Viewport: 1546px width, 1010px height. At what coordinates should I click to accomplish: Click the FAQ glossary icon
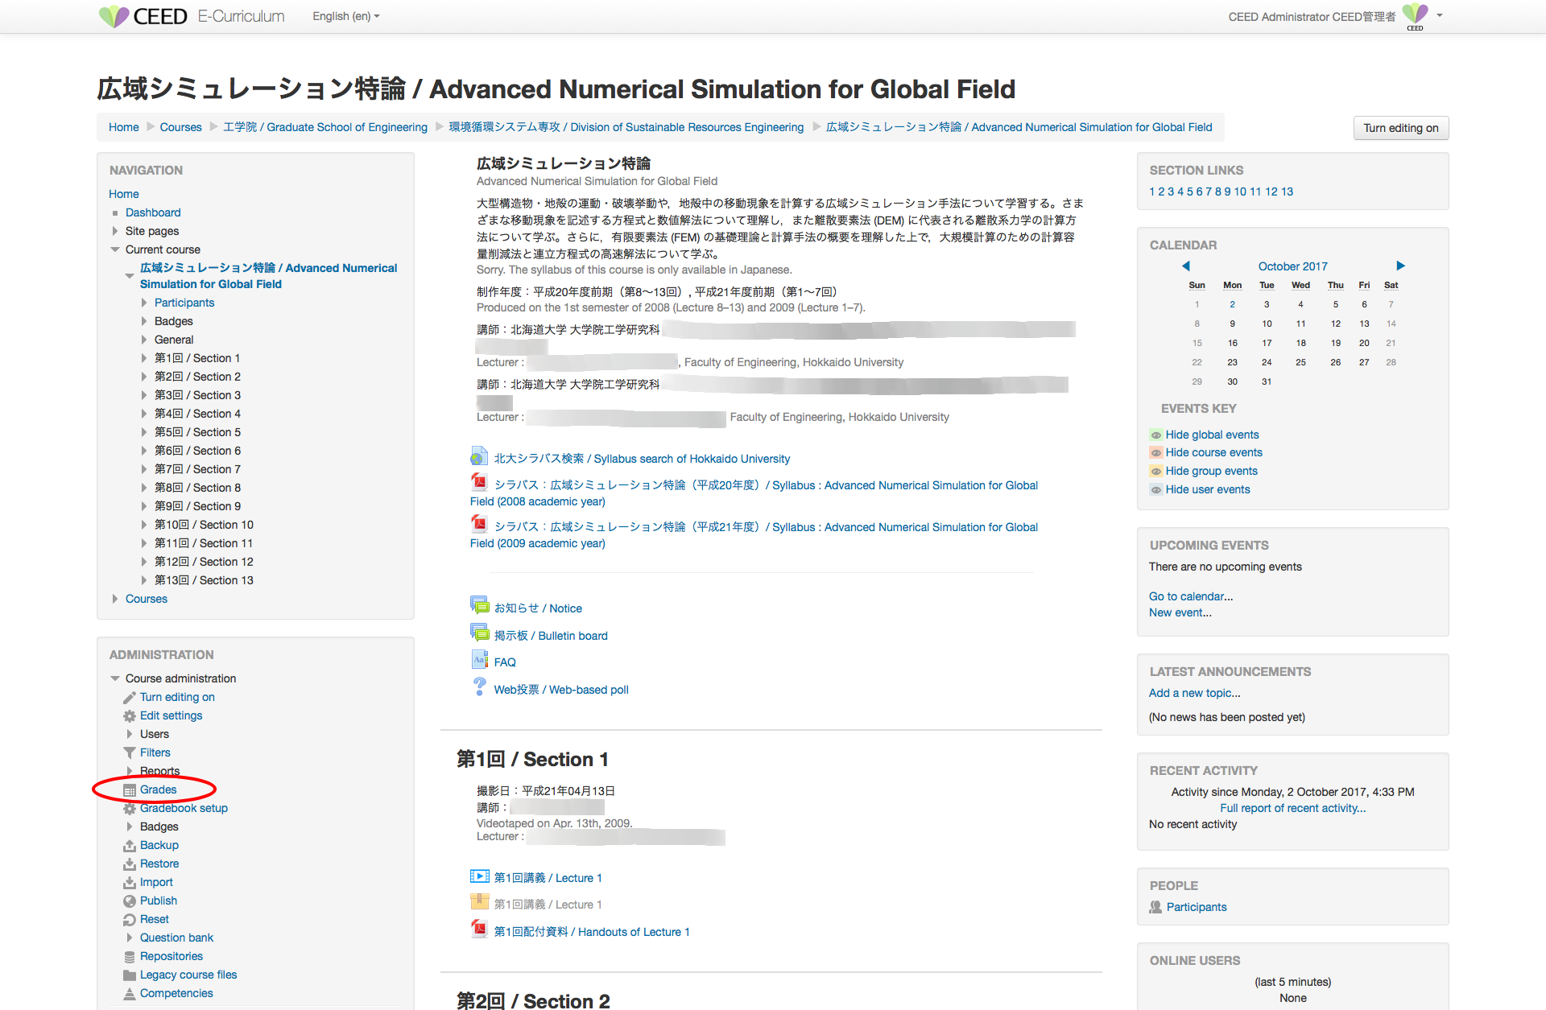(480, 660)
